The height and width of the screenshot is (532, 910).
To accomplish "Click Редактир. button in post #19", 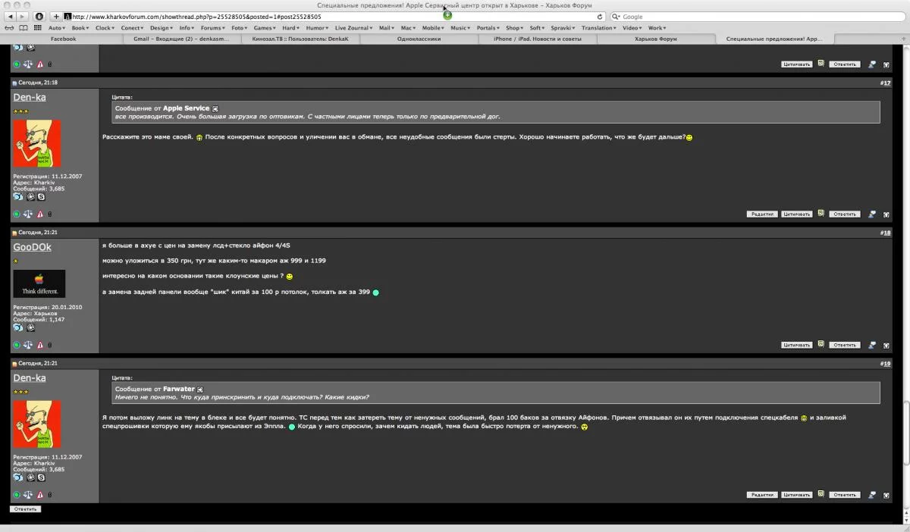I will coord(761,495).
